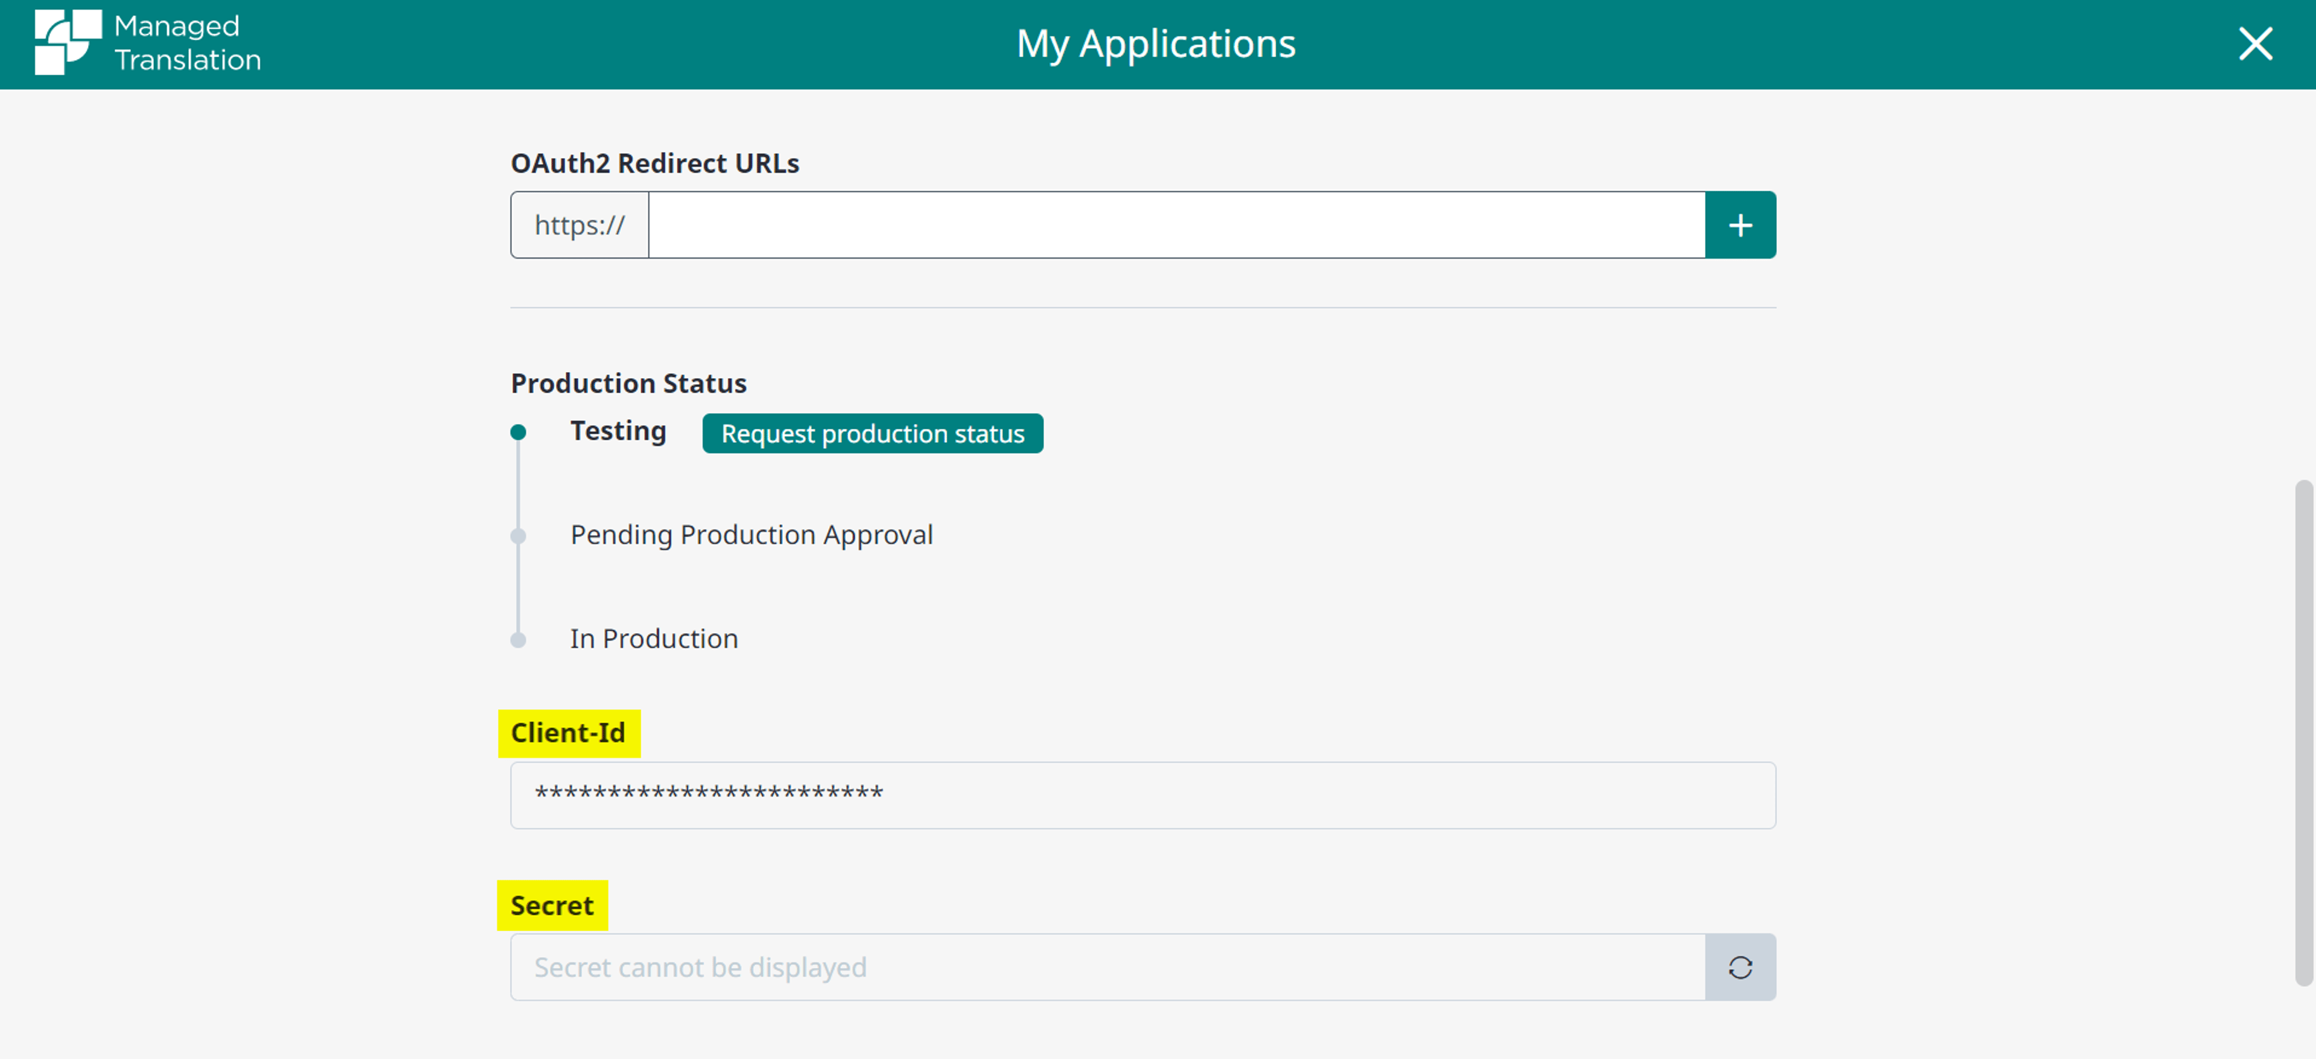The image size is (2316, 1059).
Task: Click the My Applications title
Action: [1156, 43]
